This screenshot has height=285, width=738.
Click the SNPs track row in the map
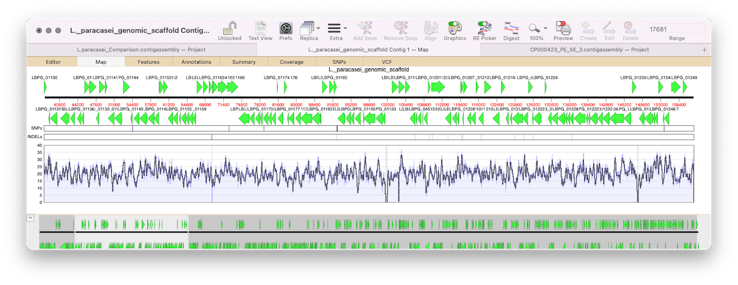[x=369, y=128]
